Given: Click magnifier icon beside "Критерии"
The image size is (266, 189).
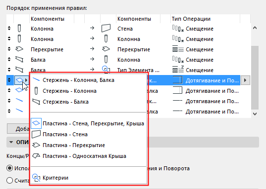Looking at the screenshot, I should pyautogui.click(x=36, y=178).
